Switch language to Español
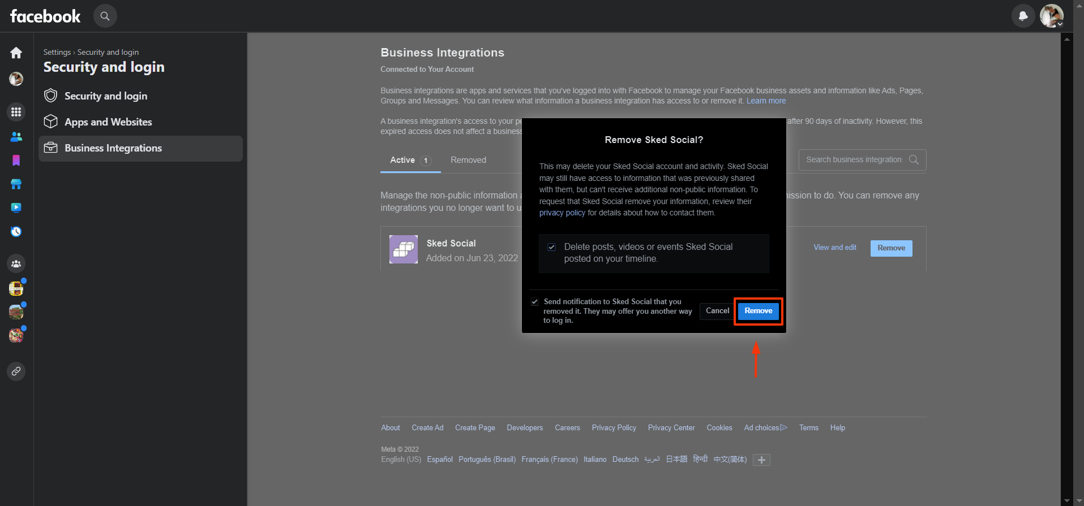Image resolution: width=1084 pixels, height=506 pixels. click(x=440, y=460)
